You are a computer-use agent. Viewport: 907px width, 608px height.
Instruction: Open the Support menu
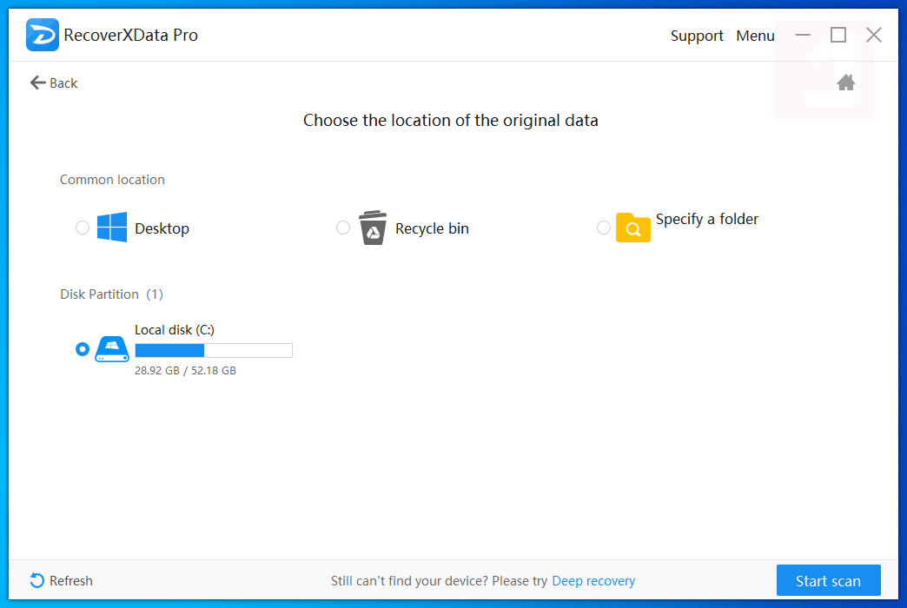click(x=697, y=36)
